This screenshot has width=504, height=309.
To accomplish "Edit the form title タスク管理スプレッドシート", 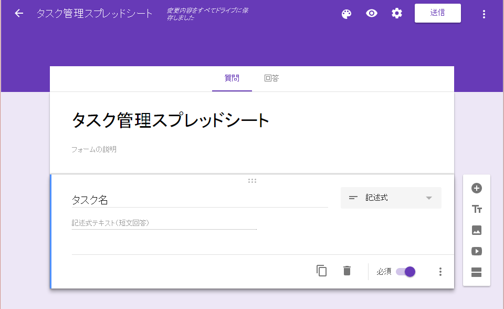I will tap(170, 120).
